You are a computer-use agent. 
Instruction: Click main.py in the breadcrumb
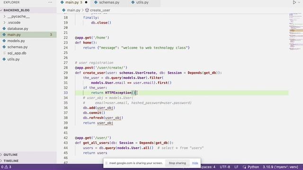pyautogui.click(x=73, y=10)
